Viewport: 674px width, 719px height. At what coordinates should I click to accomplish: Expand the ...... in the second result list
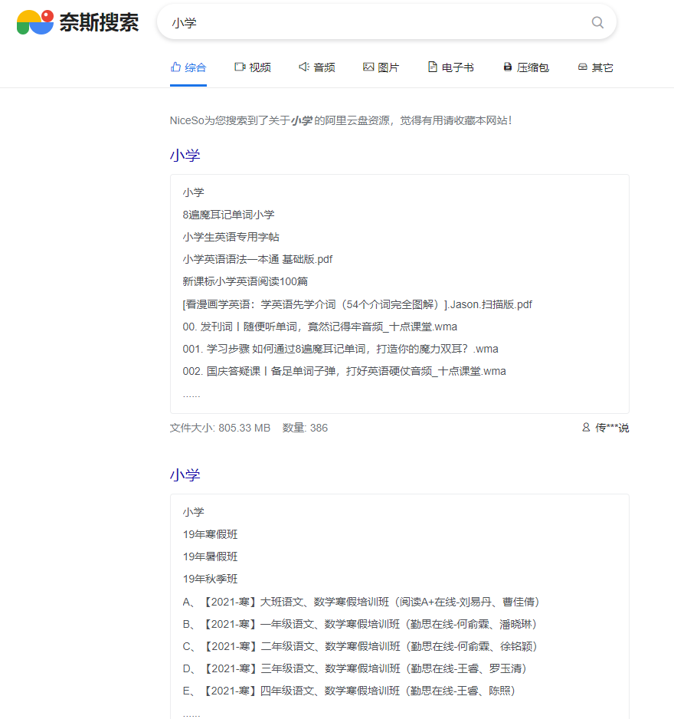click(x=190, y=712)
